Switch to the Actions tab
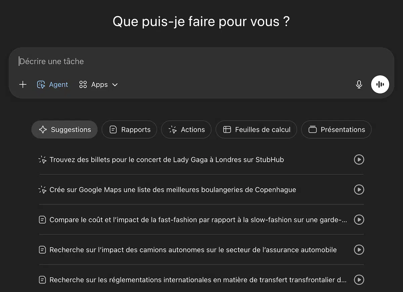 pos(186,129)
